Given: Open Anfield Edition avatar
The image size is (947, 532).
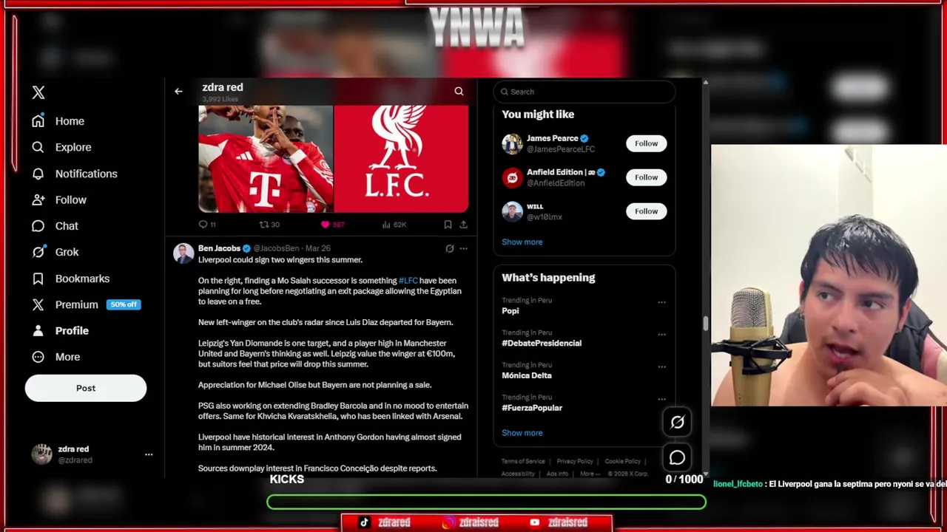Looking at the screenshot, I should tap(512, 177).
